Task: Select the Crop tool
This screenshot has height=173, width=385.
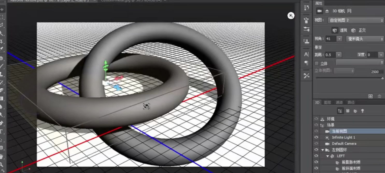Action: (x=2, y=41)
